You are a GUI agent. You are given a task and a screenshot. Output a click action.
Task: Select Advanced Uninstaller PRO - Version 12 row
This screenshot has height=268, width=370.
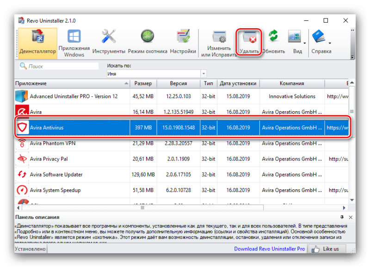coord(182,96)
